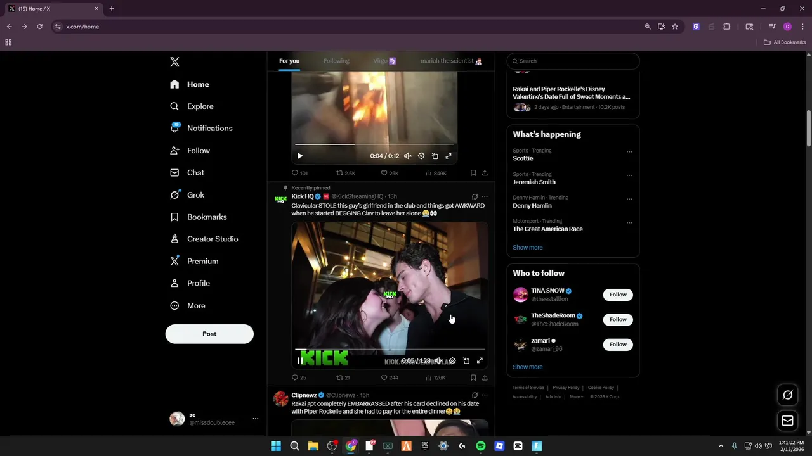Screen dimensions: 812x456
Task: Open Home from the left sidebar
Action: click(x=190, y=84)
